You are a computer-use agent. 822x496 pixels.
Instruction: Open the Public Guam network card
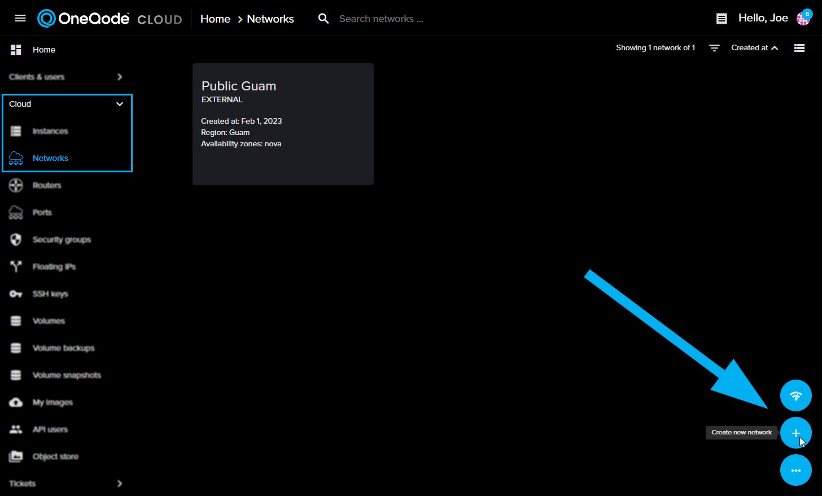282,124
